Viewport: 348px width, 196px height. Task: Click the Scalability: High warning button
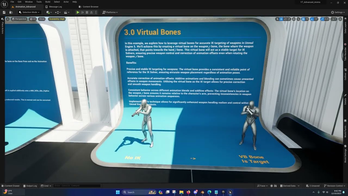point(57,19)
